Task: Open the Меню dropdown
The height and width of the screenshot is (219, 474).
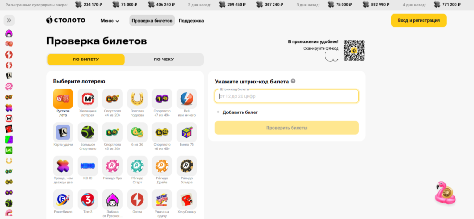Action: [x=110, y=21]
